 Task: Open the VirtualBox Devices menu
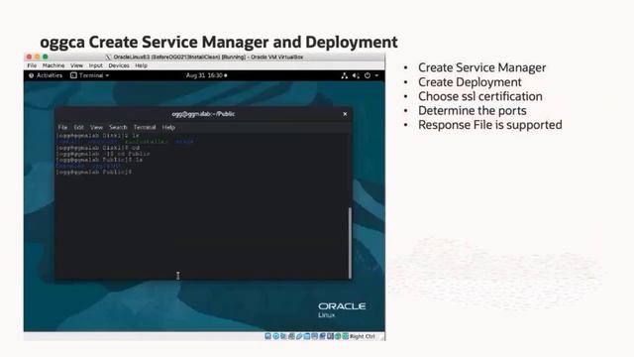pos(119,65)
